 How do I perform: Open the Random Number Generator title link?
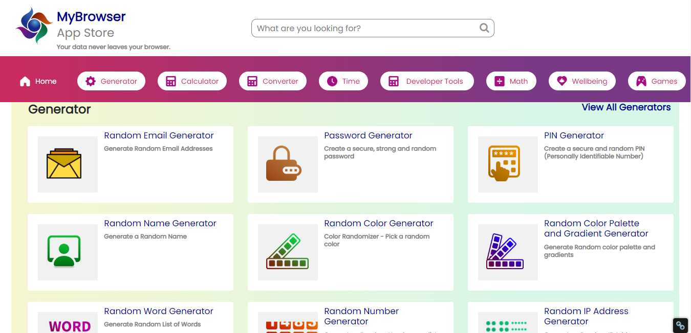point(361,316)
